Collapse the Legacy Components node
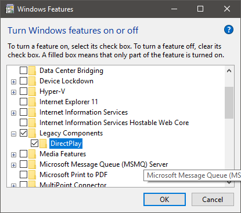Image resolution: width=241 pixels, height=213 pixels. (x=13, y=134)
